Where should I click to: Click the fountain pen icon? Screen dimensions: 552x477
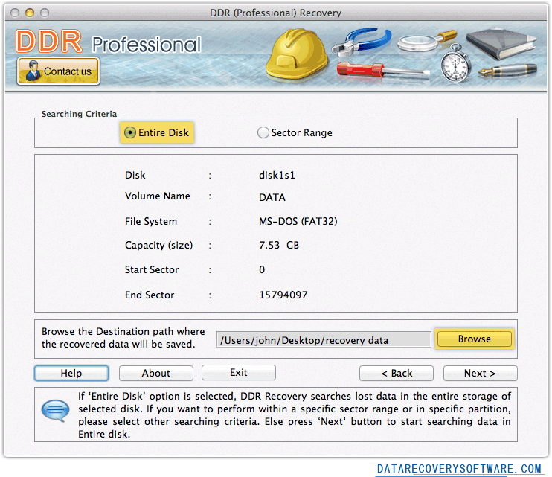[507, 70]
